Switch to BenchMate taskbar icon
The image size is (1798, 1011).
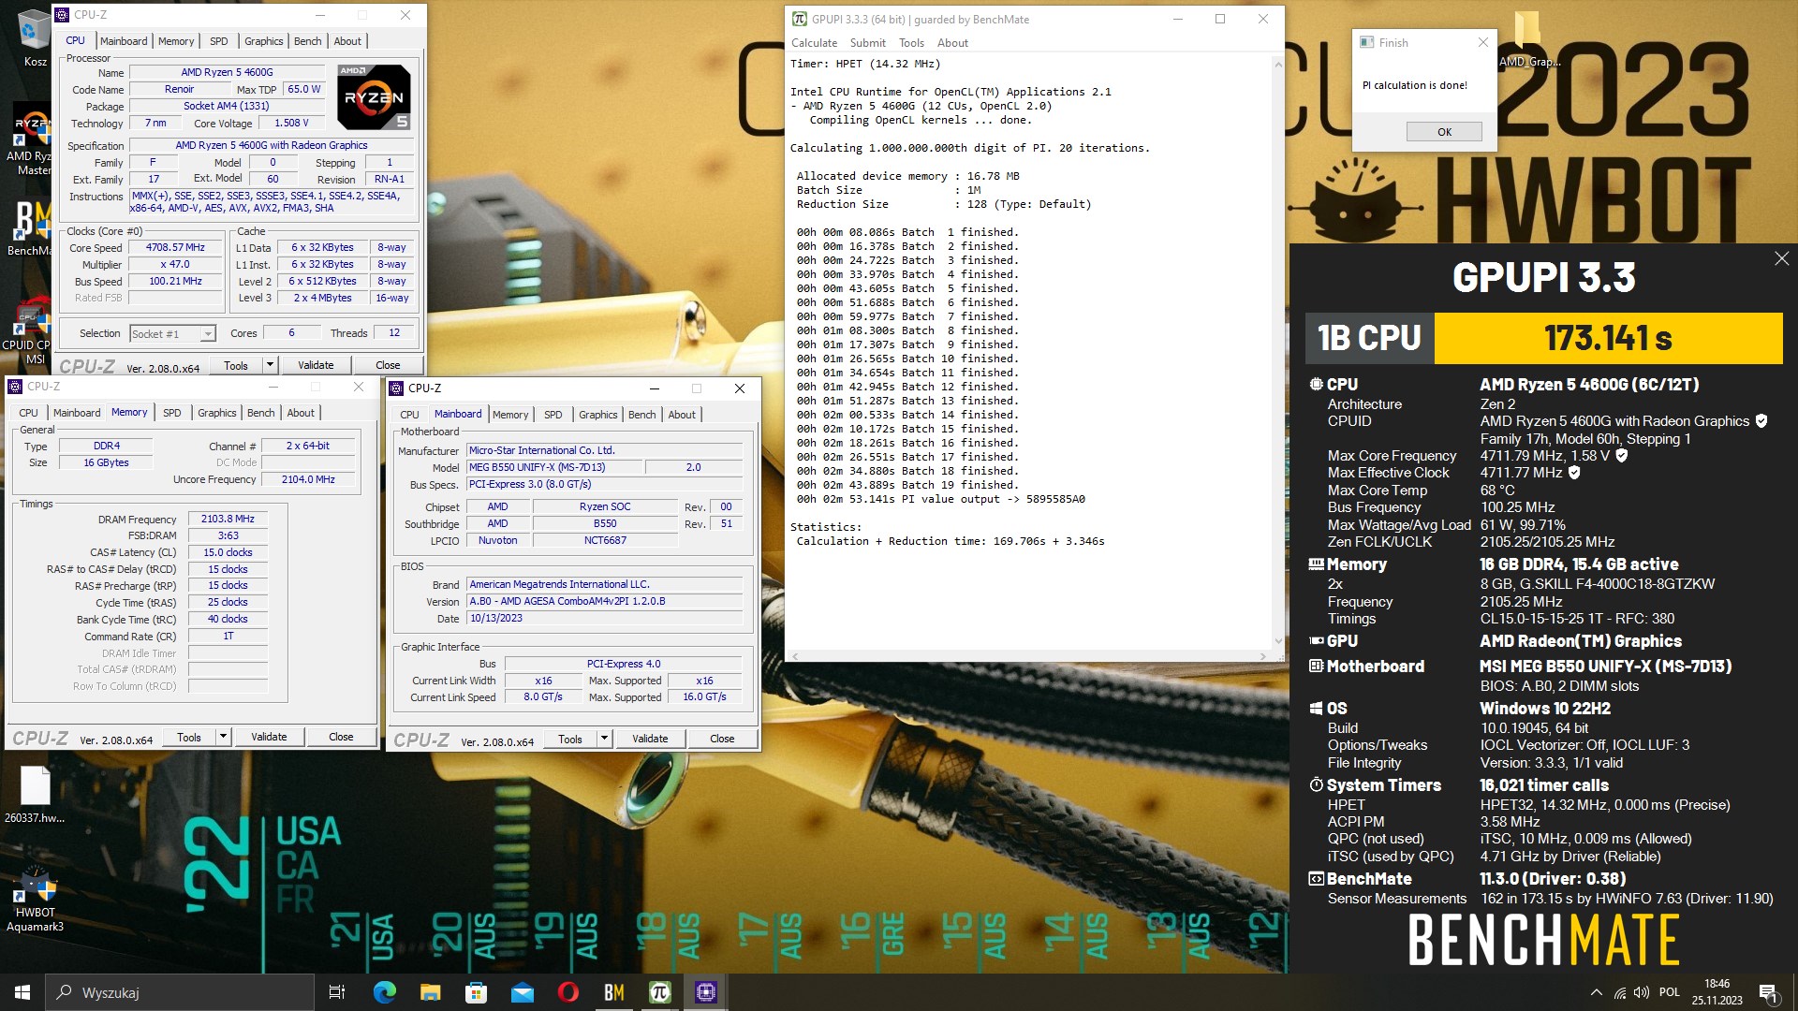(613, 992)
